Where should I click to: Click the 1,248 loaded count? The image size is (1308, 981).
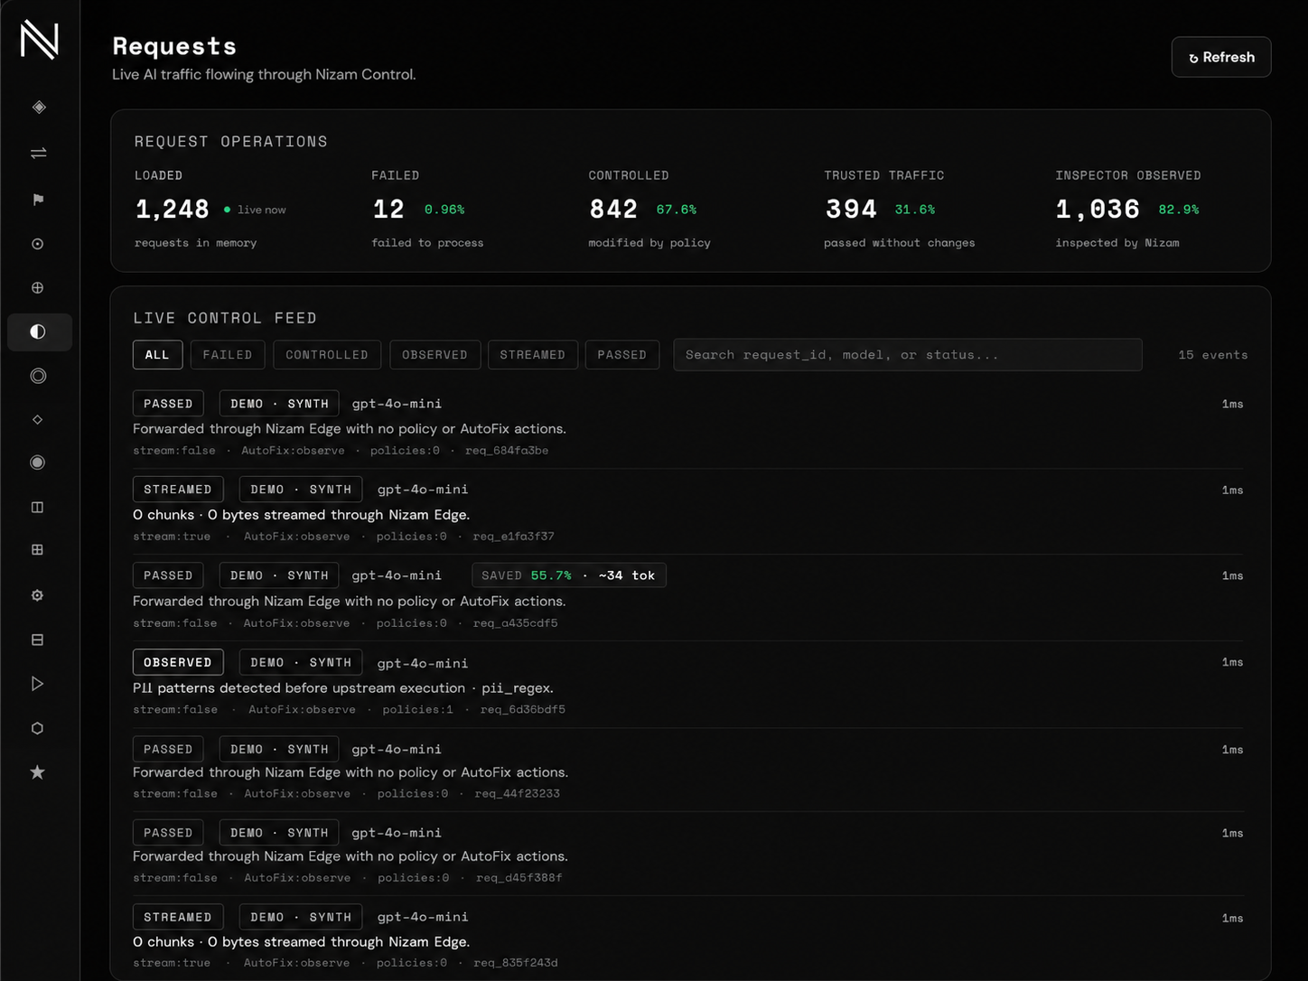172,210
